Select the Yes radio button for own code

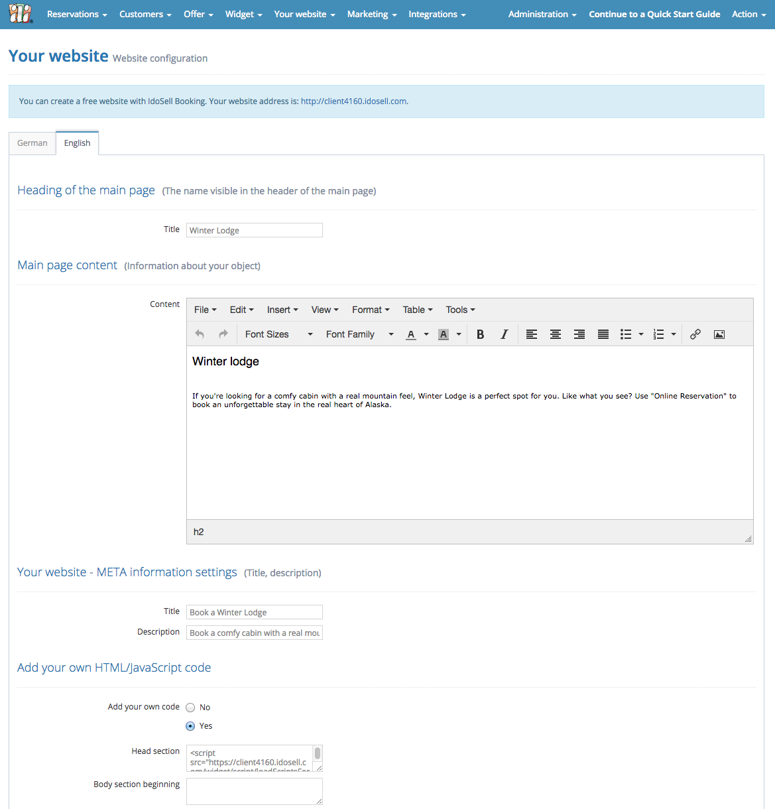click(x=190, y=726)
